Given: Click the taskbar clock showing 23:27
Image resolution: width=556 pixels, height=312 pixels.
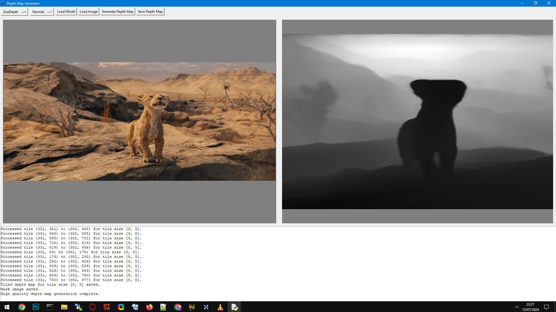Looking at the screenshot, I should tap(530, 307).
